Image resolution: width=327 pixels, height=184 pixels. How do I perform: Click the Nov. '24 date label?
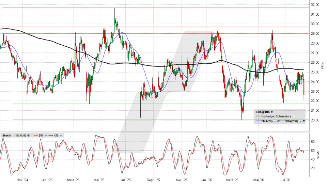click(x=22, y=180)
